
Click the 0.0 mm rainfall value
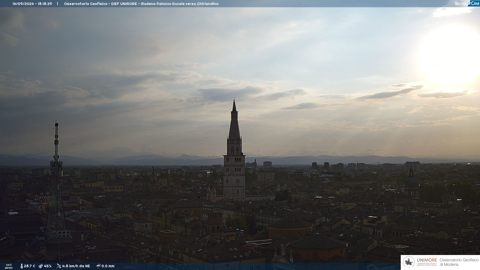coord(108,266)
